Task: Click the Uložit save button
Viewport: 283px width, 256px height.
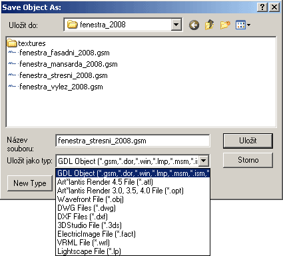Action: coord(248,141)
